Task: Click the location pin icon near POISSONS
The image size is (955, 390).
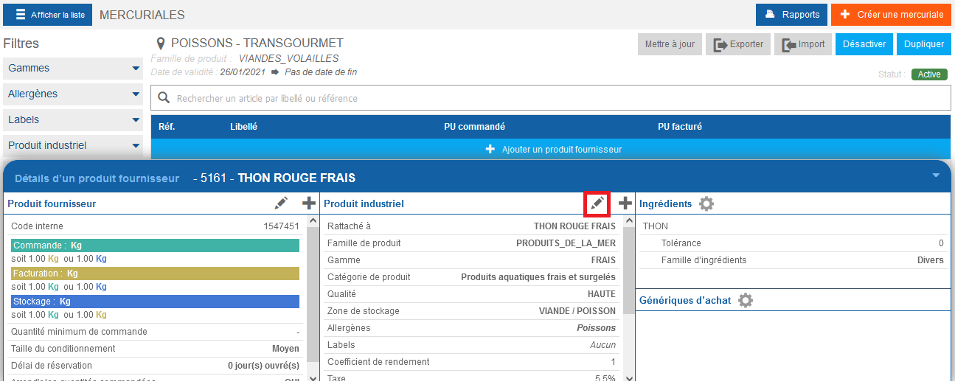Action: click(160, 43)
